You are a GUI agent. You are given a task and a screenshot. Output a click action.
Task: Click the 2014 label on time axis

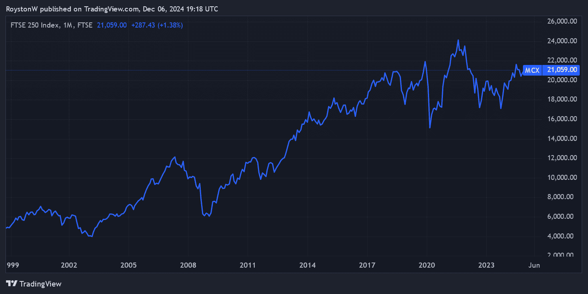point(307,266)
